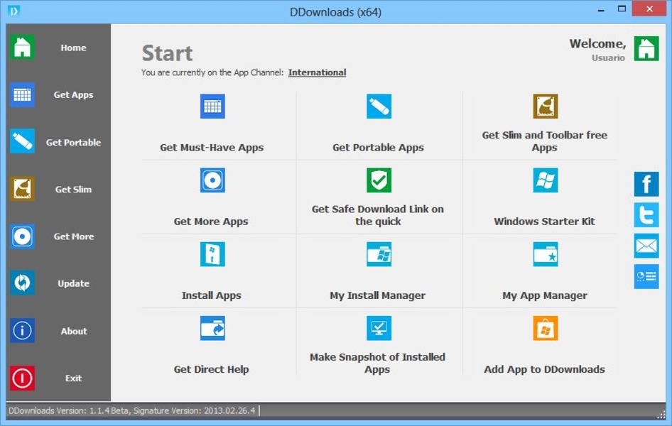Open My Install Manager folder icon
672x426 pixels.
[x=379, y=254]
